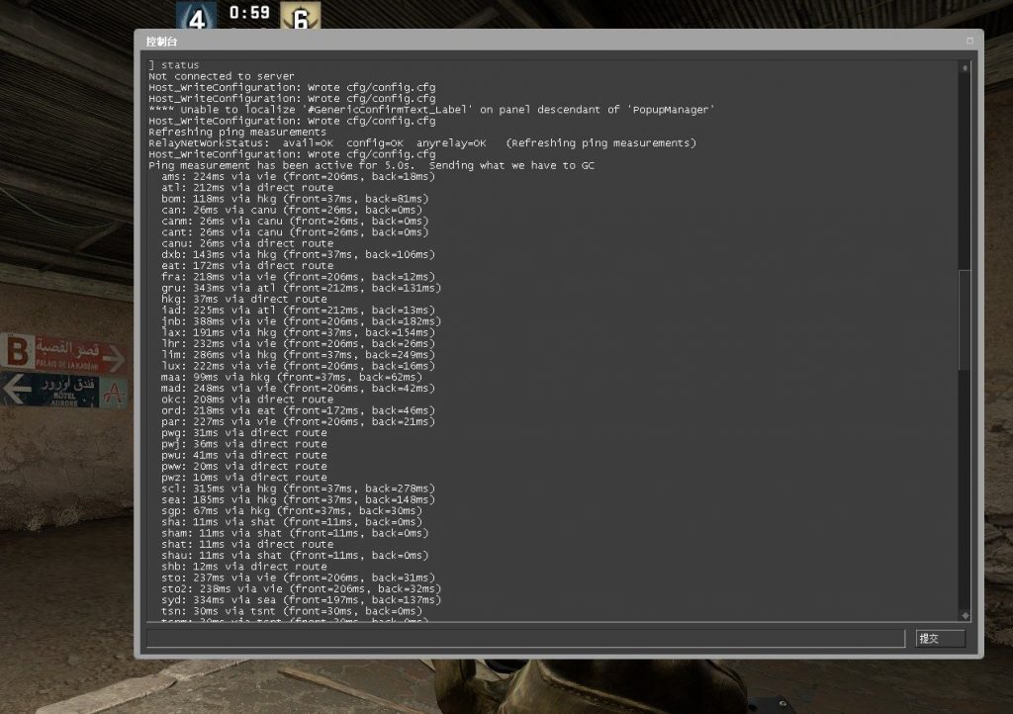Click the blue team score icon showing 4
The image size is (1013, 714).
(196, 17)
